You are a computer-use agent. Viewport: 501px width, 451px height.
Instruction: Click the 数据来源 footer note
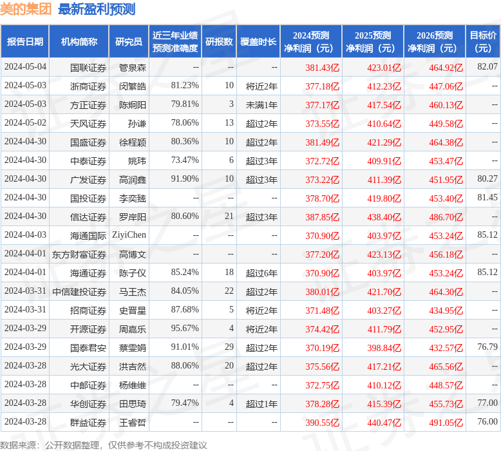coord(104,445)
